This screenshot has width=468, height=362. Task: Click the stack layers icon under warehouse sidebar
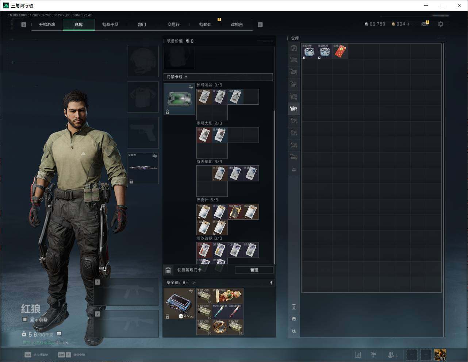(294, 319)
